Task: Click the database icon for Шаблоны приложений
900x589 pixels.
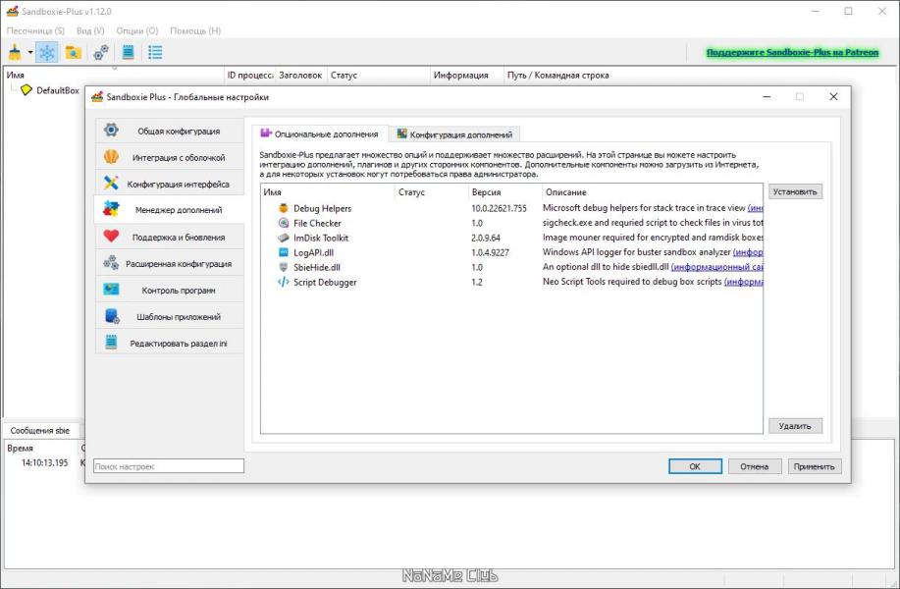Action: click(x=111, y=316)
